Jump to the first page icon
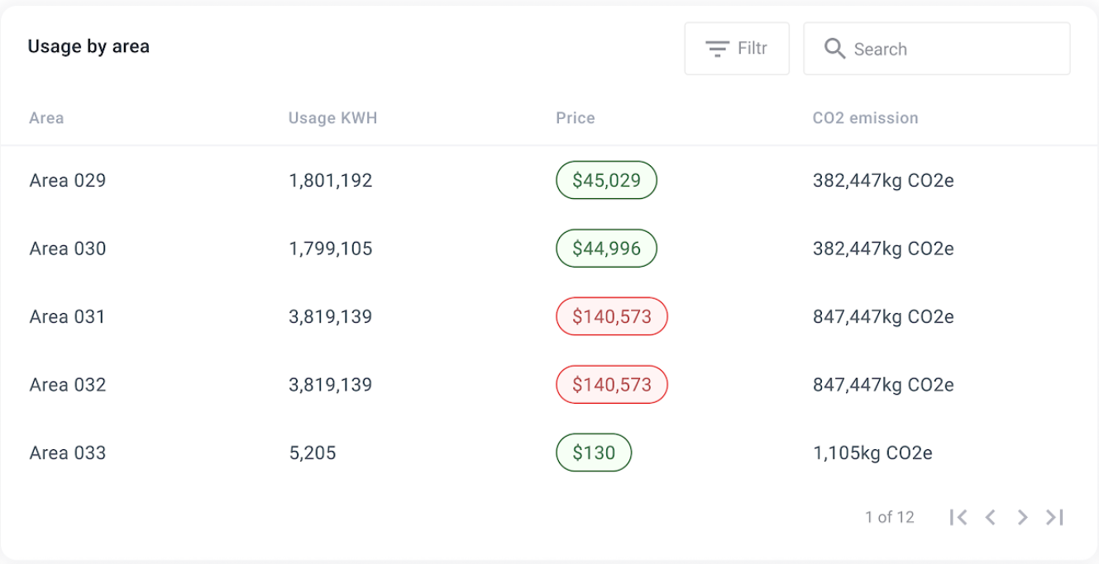 pyautogui.click(x=958, y=517)
